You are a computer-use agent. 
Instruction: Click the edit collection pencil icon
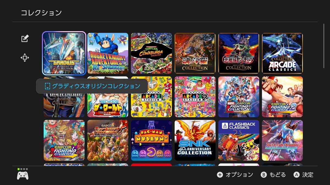25,39
